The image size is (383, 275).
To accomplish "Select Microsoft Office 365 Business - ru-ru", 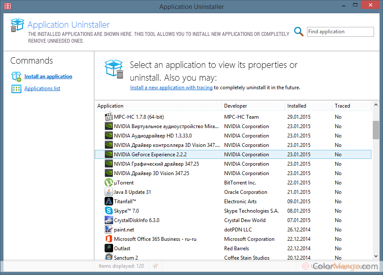I will [x=233, y=239].
